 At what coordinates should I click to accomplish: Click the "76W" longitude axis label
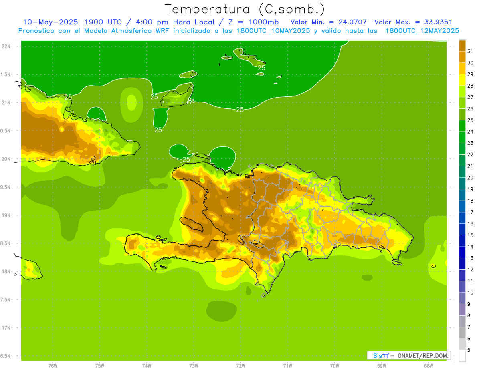click(x=53, y=366)
